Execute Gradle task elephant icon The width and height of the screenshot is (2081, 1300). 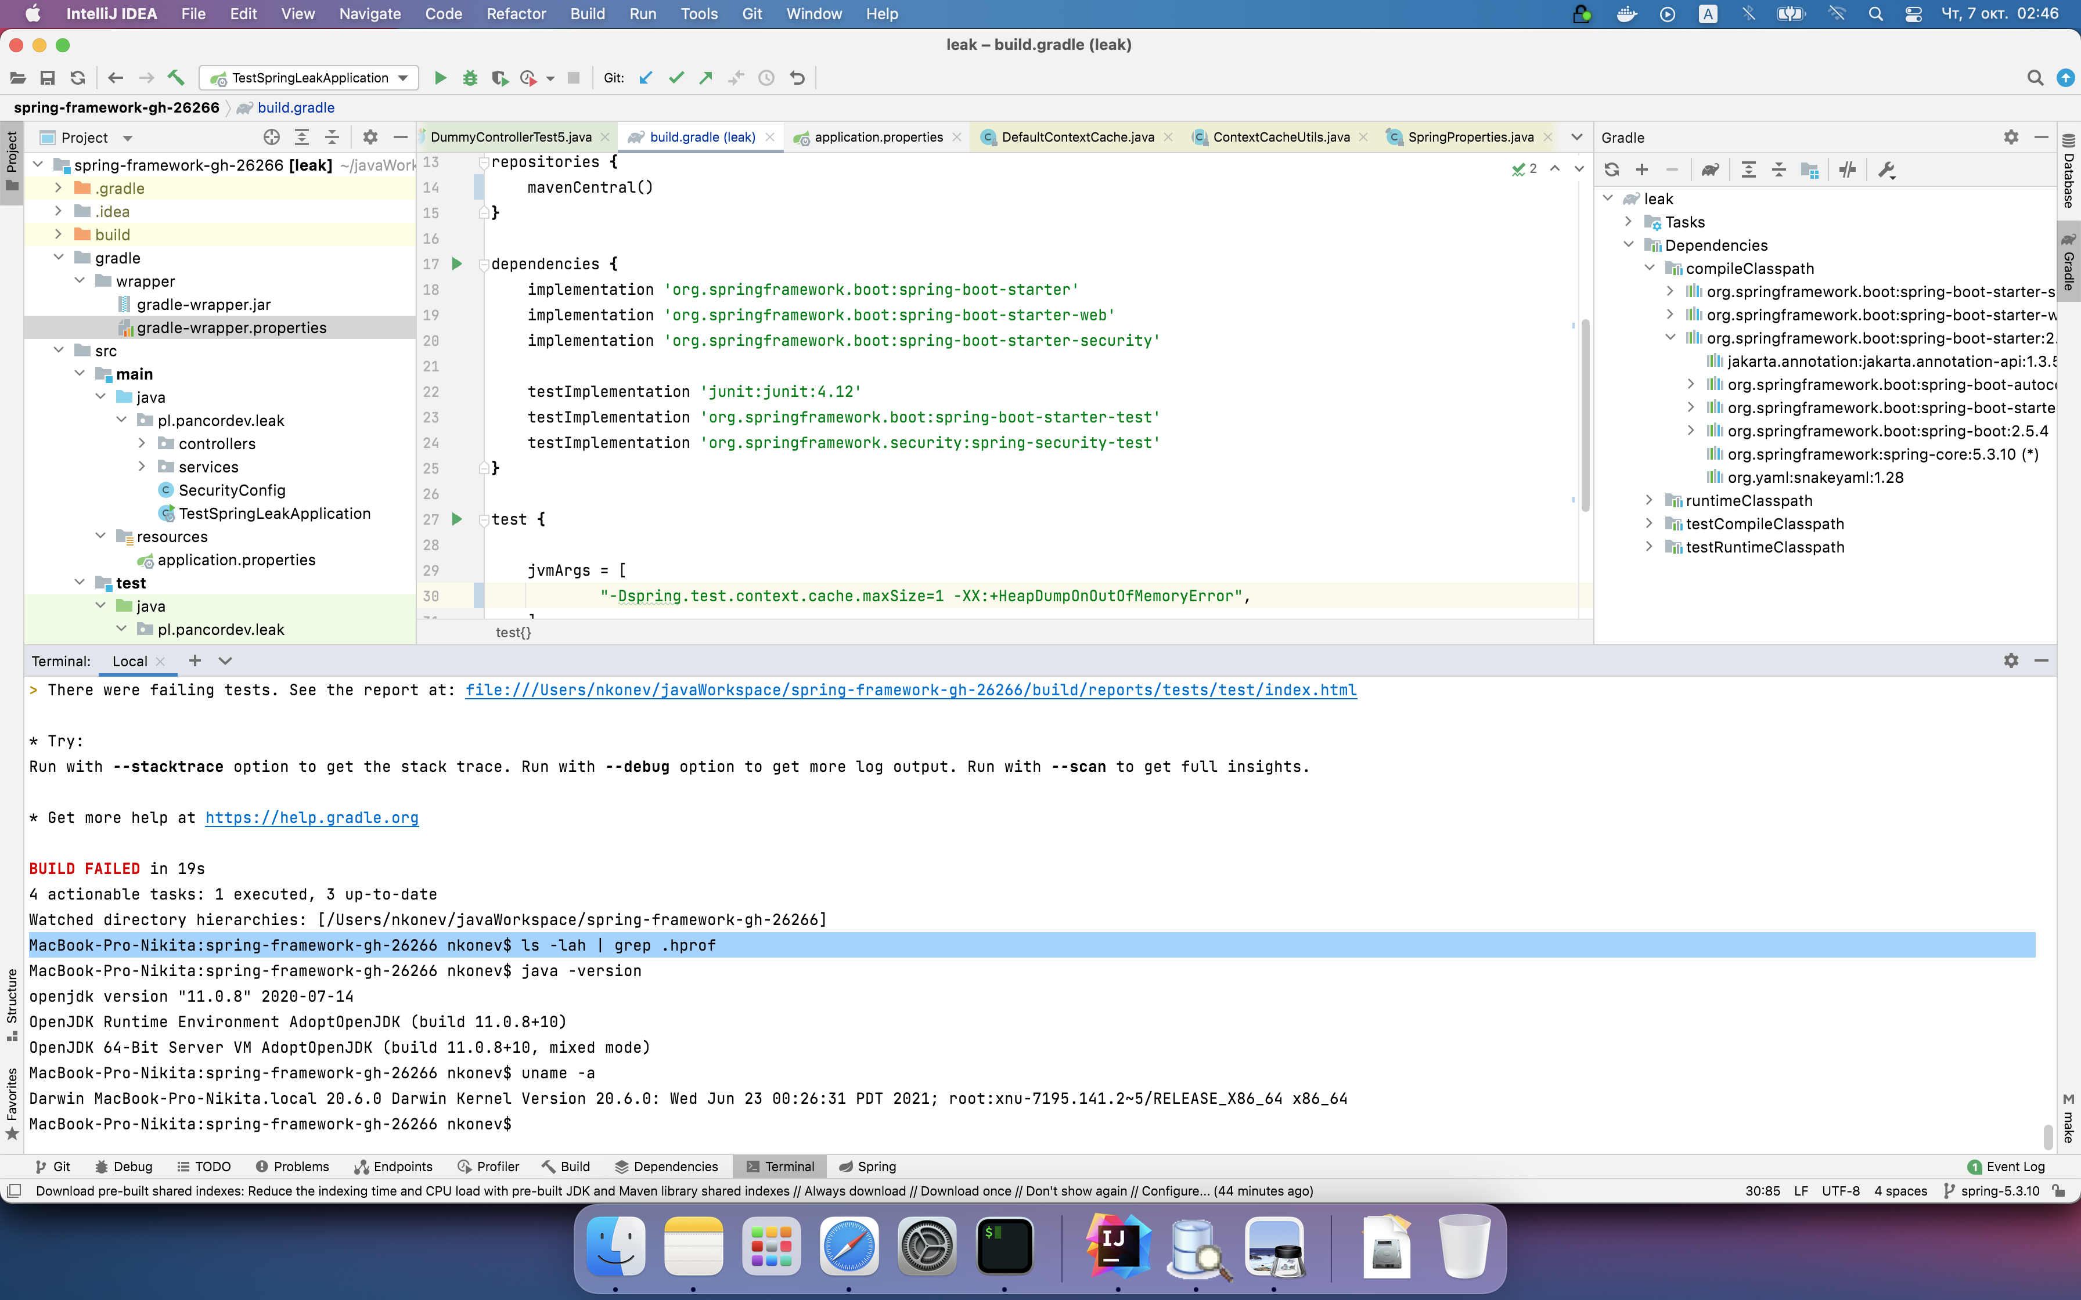click(1711, 170)
